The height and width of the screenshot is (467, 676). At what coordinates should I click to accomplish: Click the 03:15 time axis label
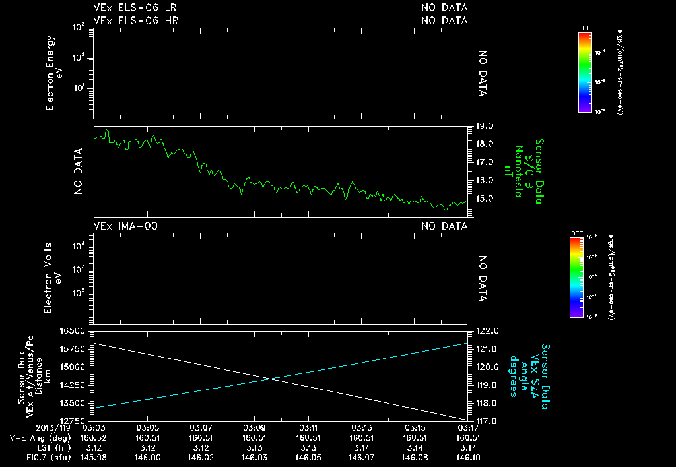tap(415, 428)
